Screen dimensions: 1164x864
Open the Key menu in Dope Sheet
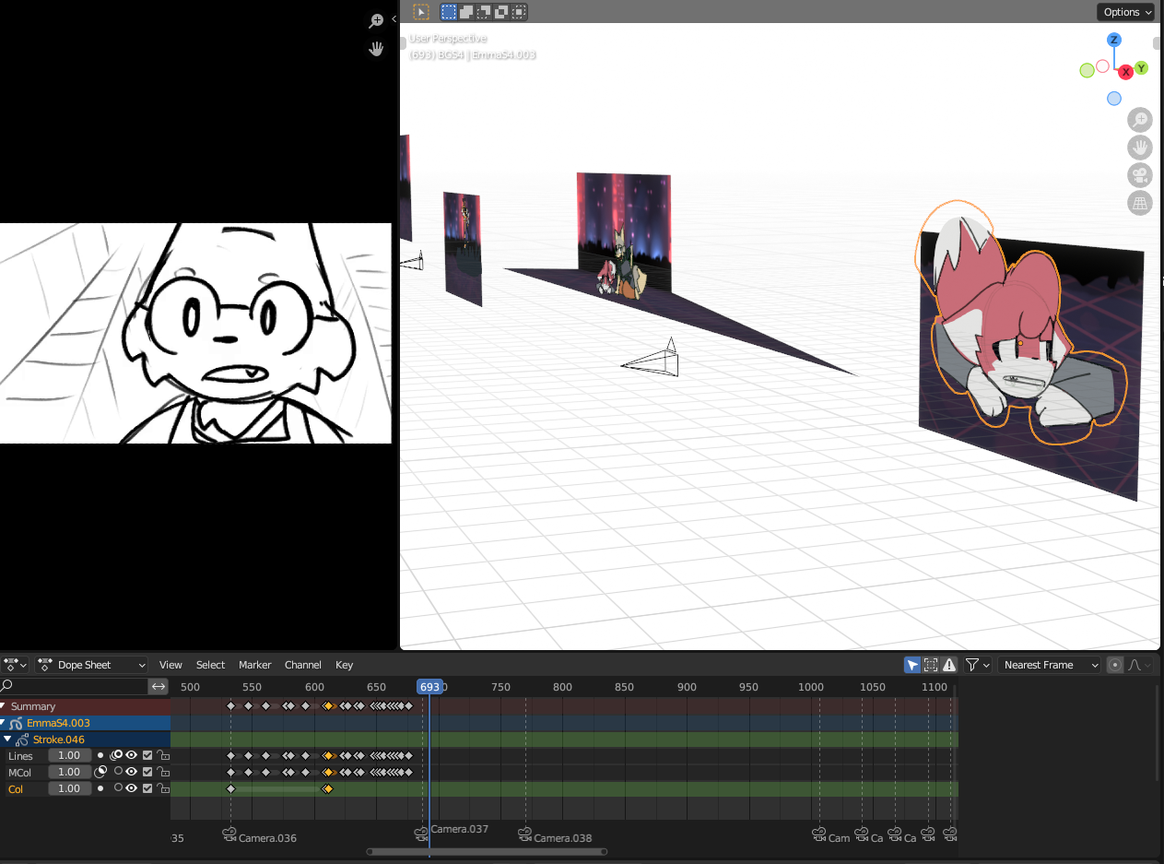[x=345, y=665]
